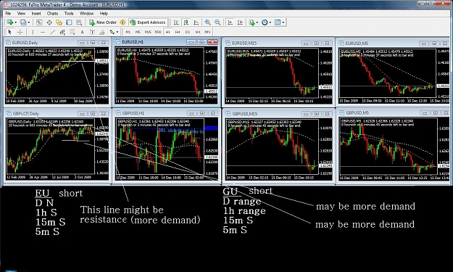
Task: Open the Strategy Tester icon
Action: click(x=79, y=22)
